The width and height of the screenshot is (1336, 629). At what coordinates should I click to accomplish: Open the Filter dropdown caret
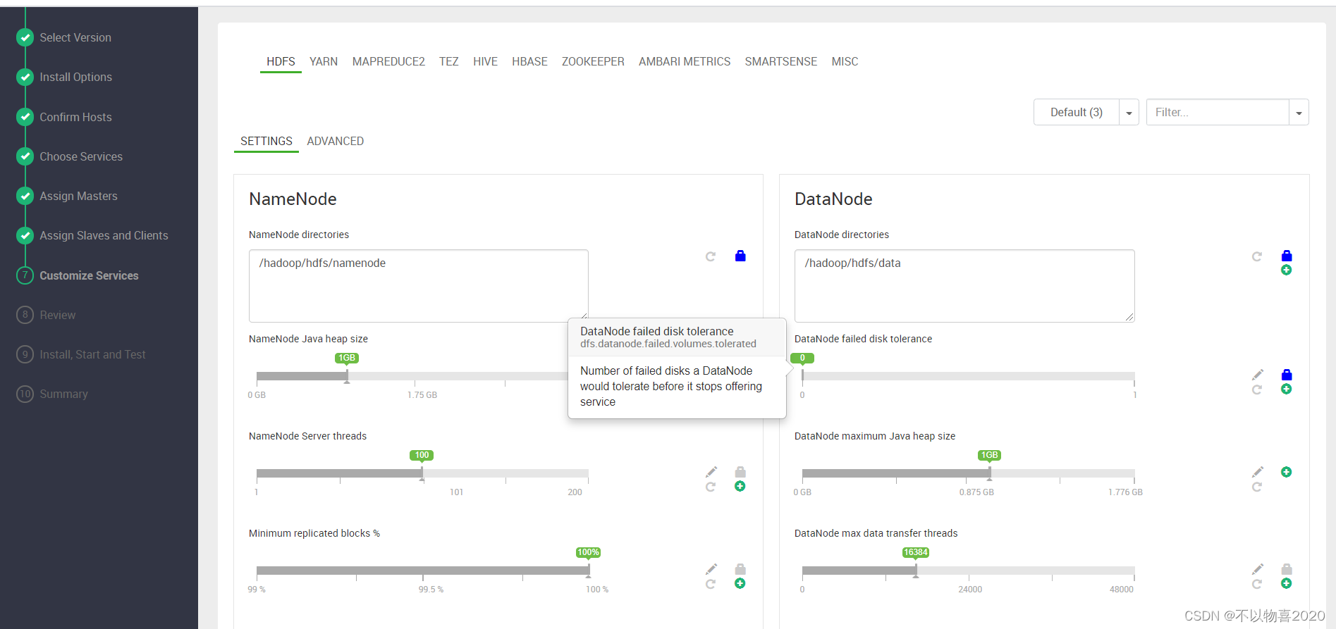coord(1299,112)
